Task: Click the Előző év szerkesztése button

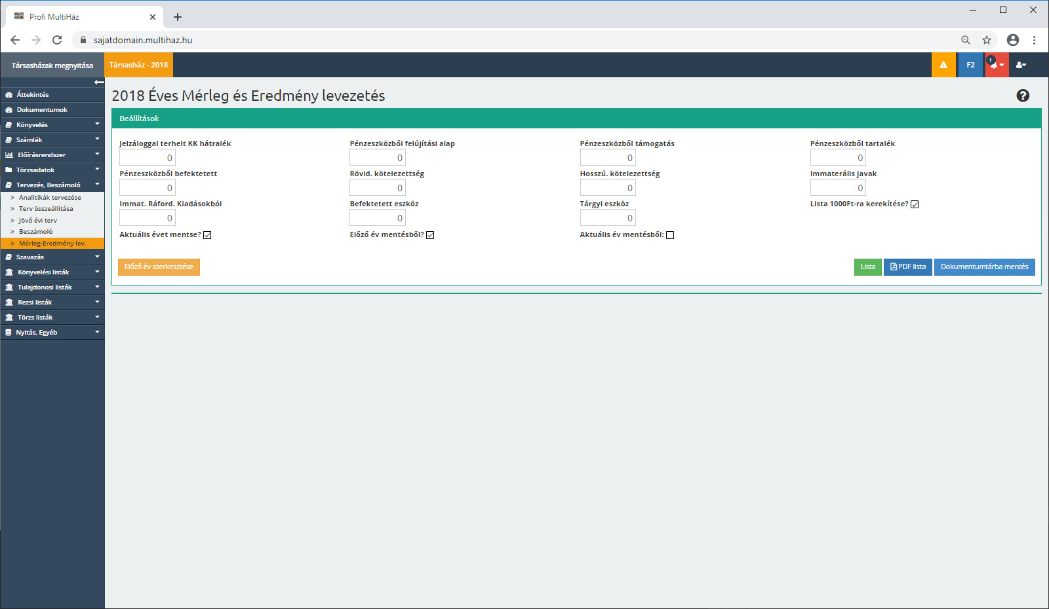Action: tap(159, 267)
